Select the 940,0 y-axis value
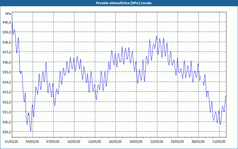 click(x=7, y=22)
